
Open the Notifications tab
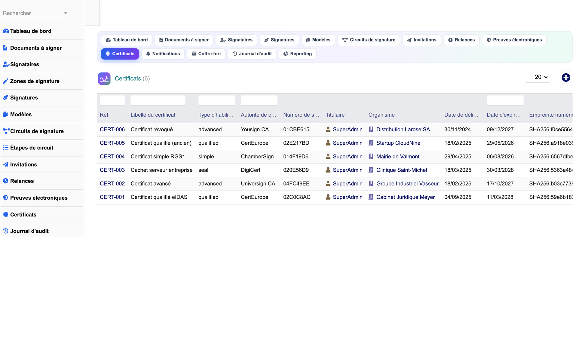[163, 54]
